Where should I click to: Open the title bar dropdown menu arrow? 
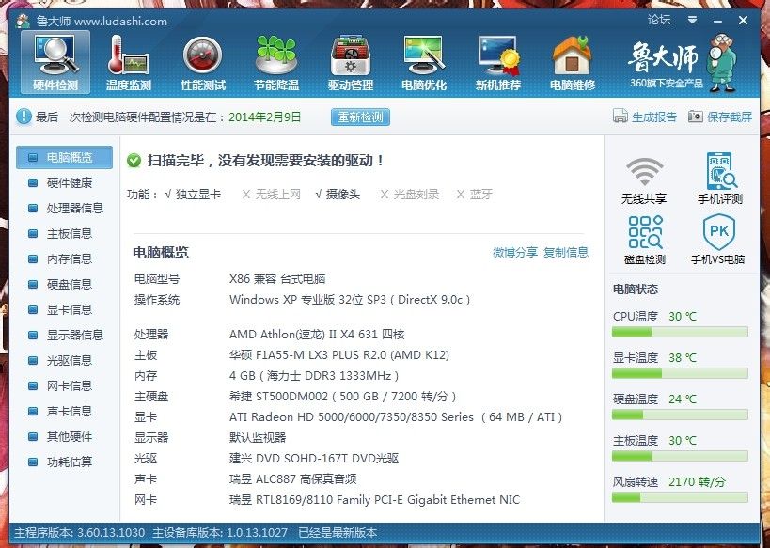pyautogui.click(x=692, y=20)
